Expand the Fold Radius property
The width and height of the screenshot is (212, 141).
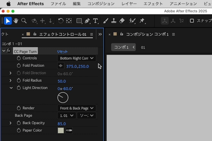[10, 81]
